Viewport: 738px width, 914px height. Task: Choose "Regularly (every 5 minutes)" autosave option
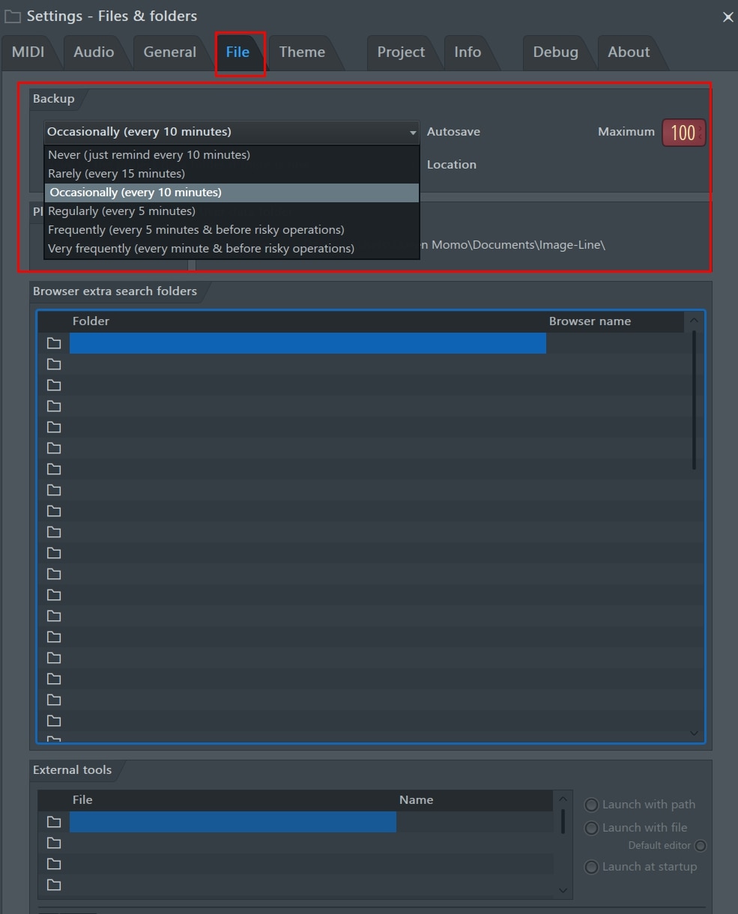pos(121,211)
